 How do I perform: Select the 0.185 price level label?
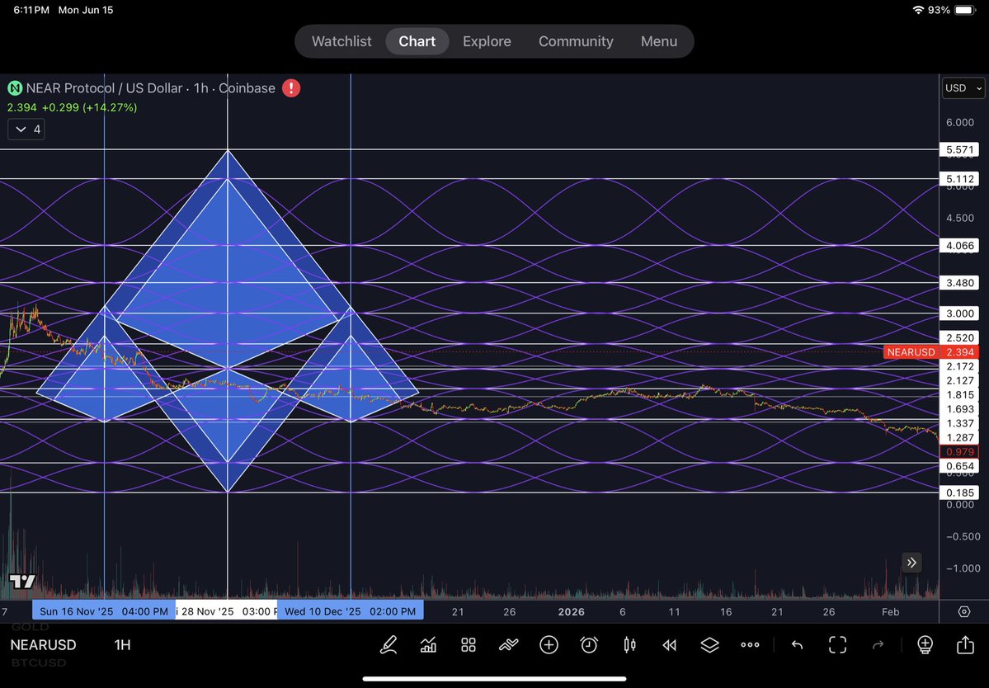click(x=959, y=492)
